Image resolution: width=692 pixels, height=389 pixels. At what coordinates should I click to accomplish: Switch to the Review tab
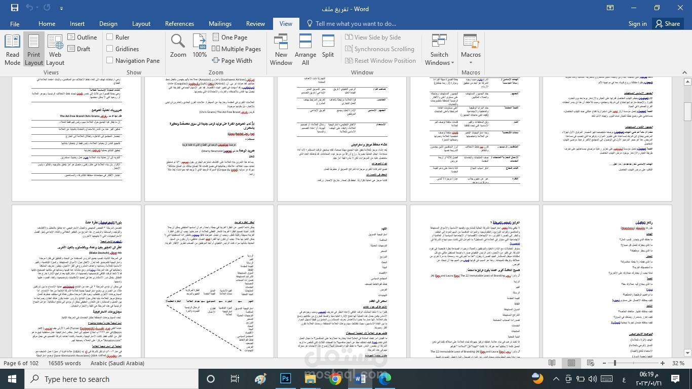[x=255, y=24]
